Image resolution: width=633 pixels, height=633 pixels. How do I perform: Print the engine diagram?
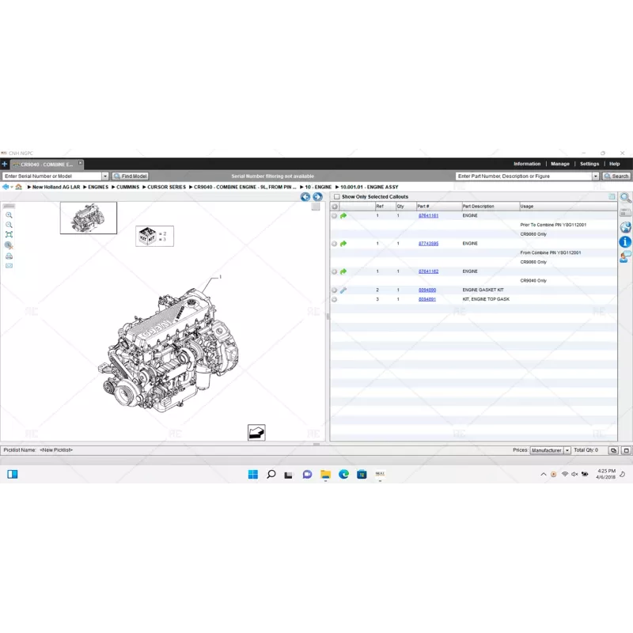point(9,256)
